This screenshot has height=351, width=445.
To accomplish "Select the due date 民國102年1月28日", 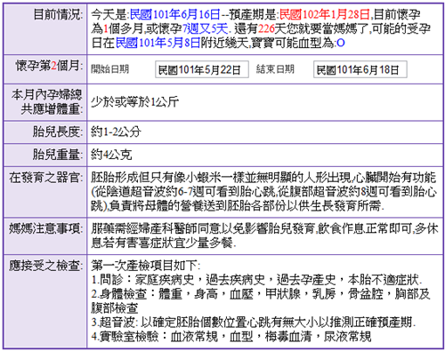I will (325, 14).
